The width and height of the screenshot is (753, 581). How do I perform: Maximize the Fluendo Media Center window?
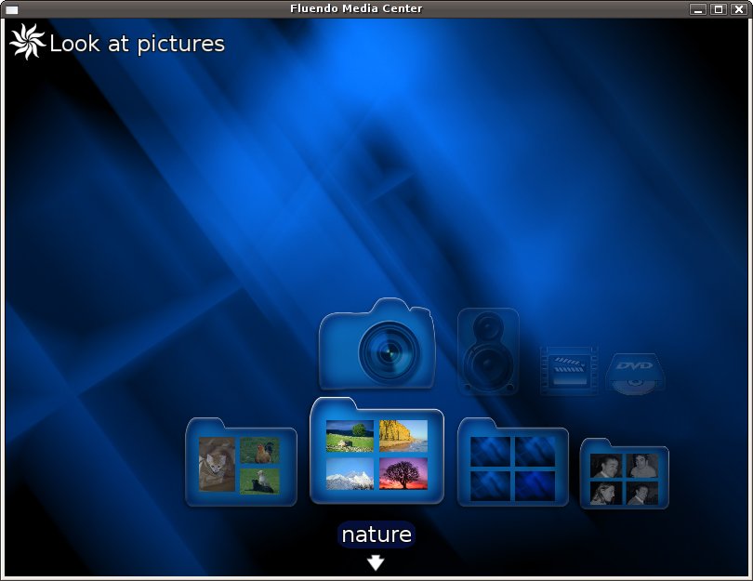click(x=719, y=9)
